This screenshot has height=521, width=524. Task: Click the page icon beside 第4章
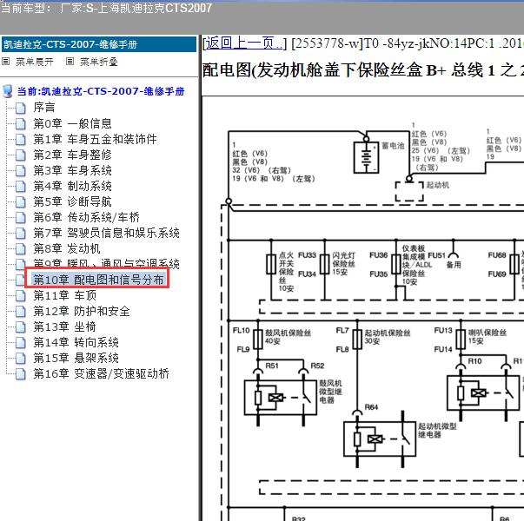[21, 187]
